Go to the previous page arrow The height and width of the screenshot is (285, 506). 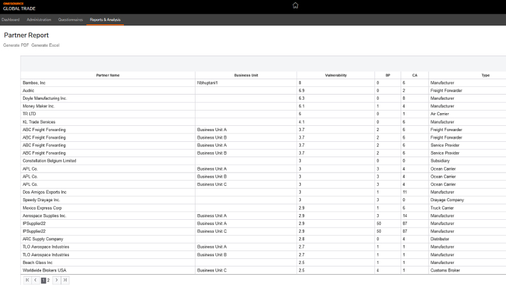(x=35, y=280)
